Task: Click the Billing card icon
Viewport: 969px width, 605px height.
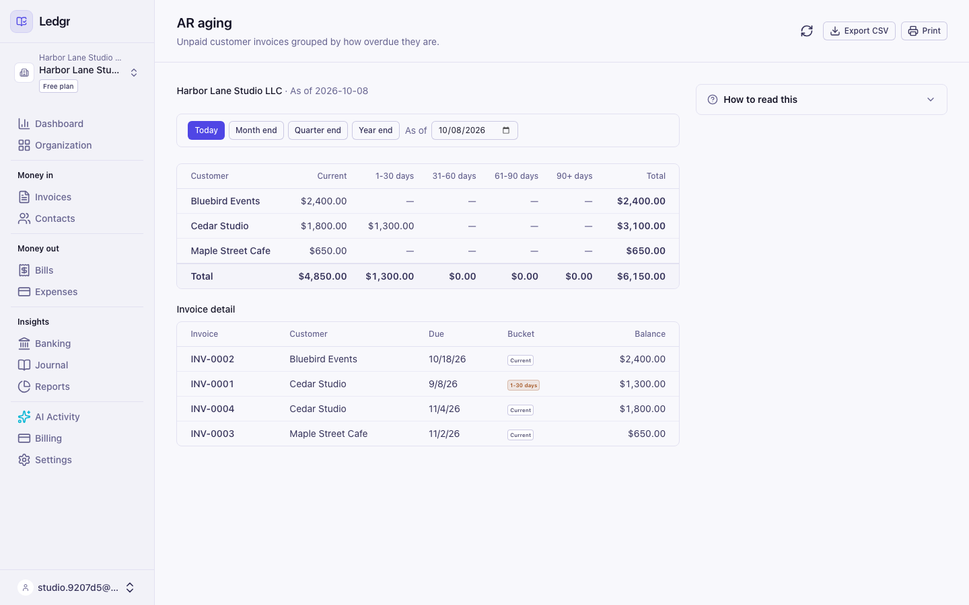Action: pos(24,438)
